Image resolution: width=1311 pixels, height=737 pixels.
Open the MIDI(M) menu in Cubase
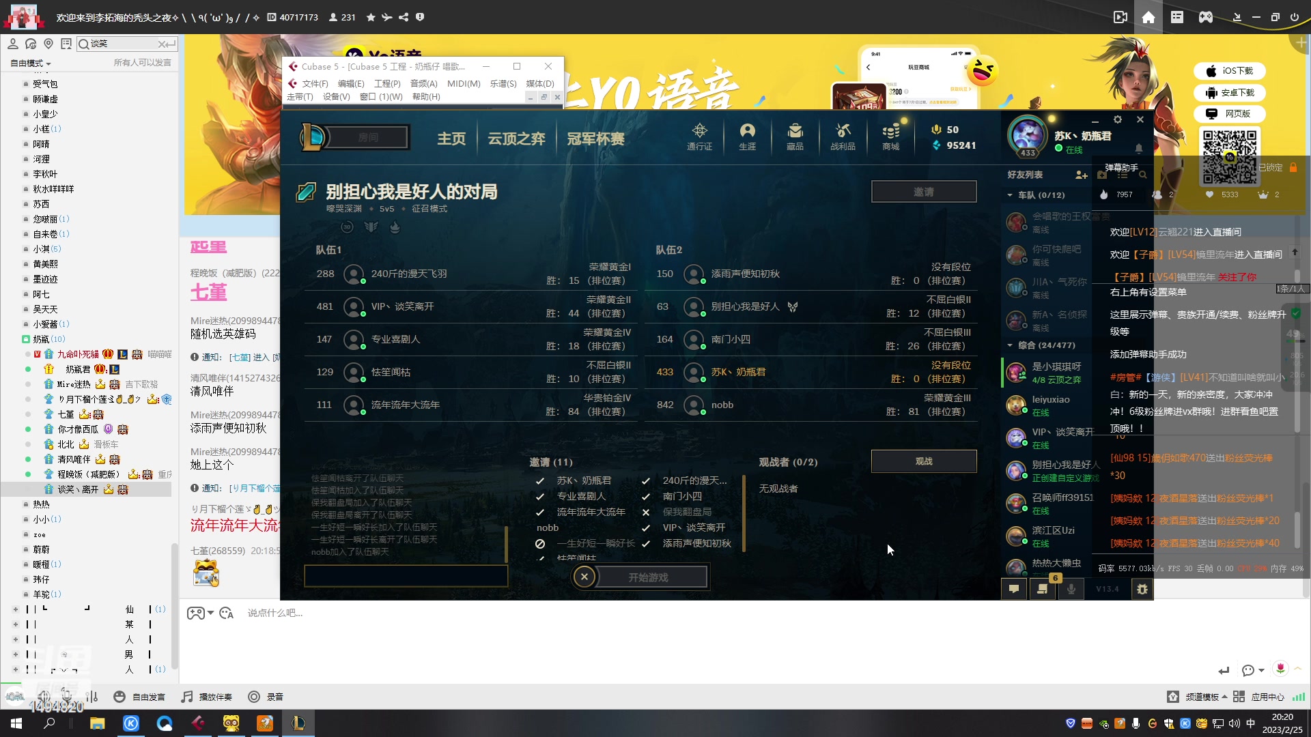tap(464, 83)
